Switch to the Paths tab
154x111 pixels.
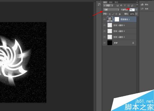[116, 2]
